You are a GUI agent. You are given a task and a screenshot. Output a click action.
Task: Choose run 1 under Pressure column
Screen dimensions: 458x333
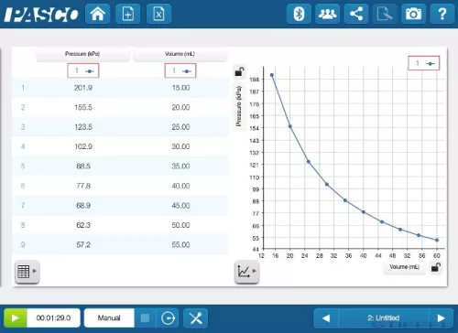pyautogui.click(x=83, y=70)
